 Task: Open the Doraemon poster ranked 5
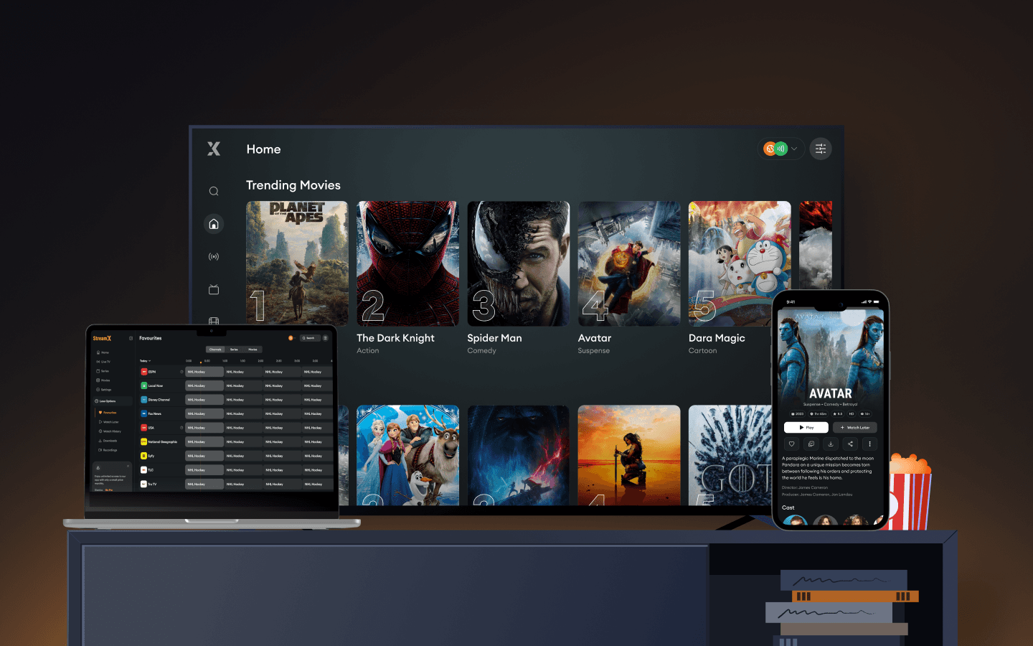click(740, 263)
